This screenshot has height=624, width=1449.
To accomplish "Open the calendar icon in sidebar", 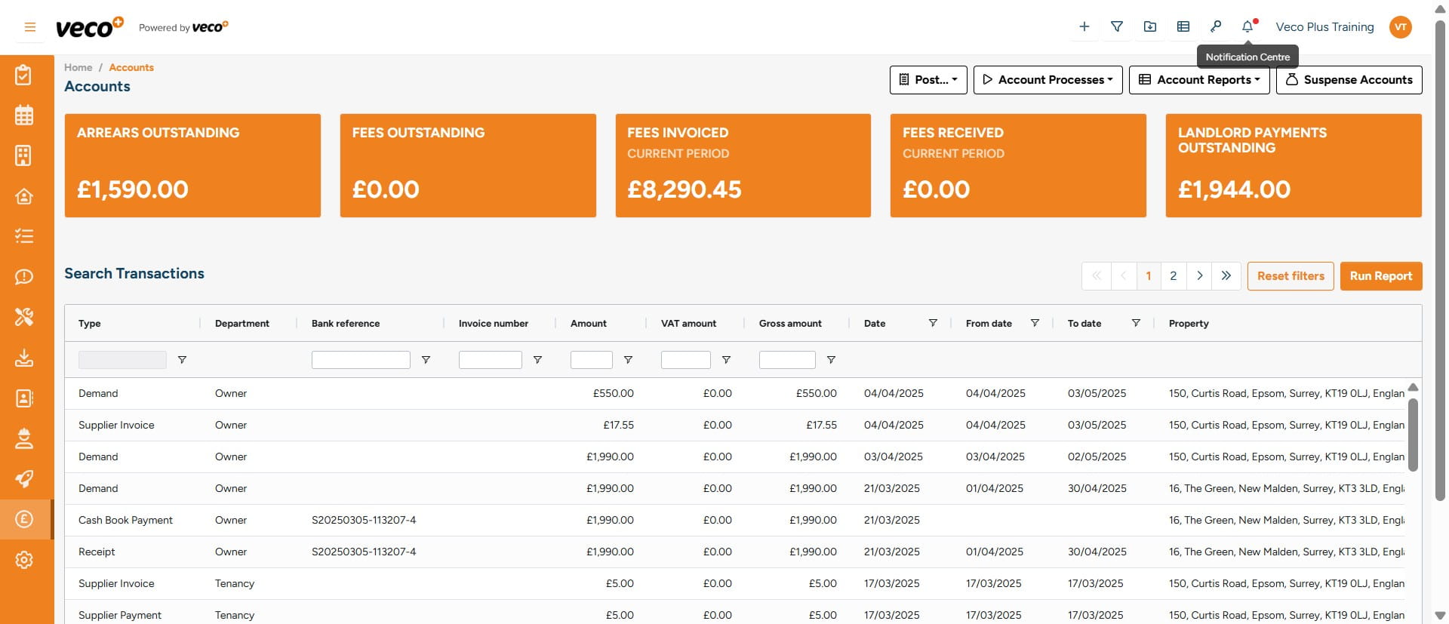I will [x=24, y=115].
